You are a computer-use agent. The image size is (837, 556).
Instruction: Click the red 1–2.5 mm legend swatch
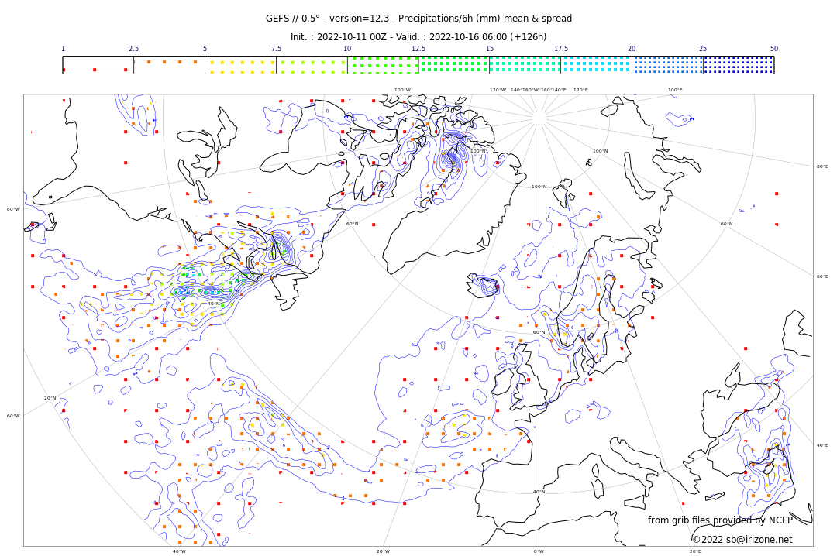click(x=98, y=65)
